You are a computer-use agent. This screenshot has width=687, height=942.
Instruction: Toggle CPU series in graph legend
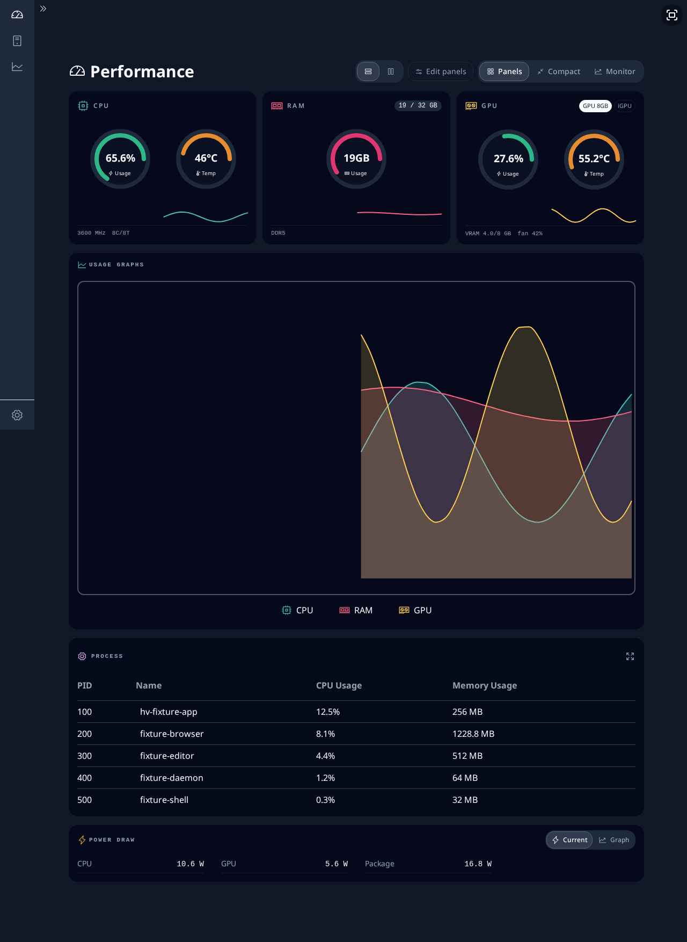click(x=297, y=610)
